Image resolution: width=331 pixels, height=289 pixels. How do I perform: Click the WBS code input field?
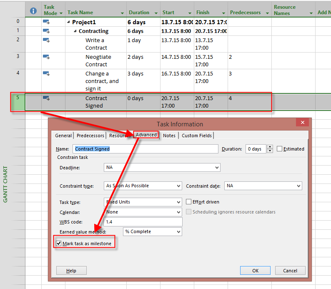pyautogui.click(x=143, y=222)
